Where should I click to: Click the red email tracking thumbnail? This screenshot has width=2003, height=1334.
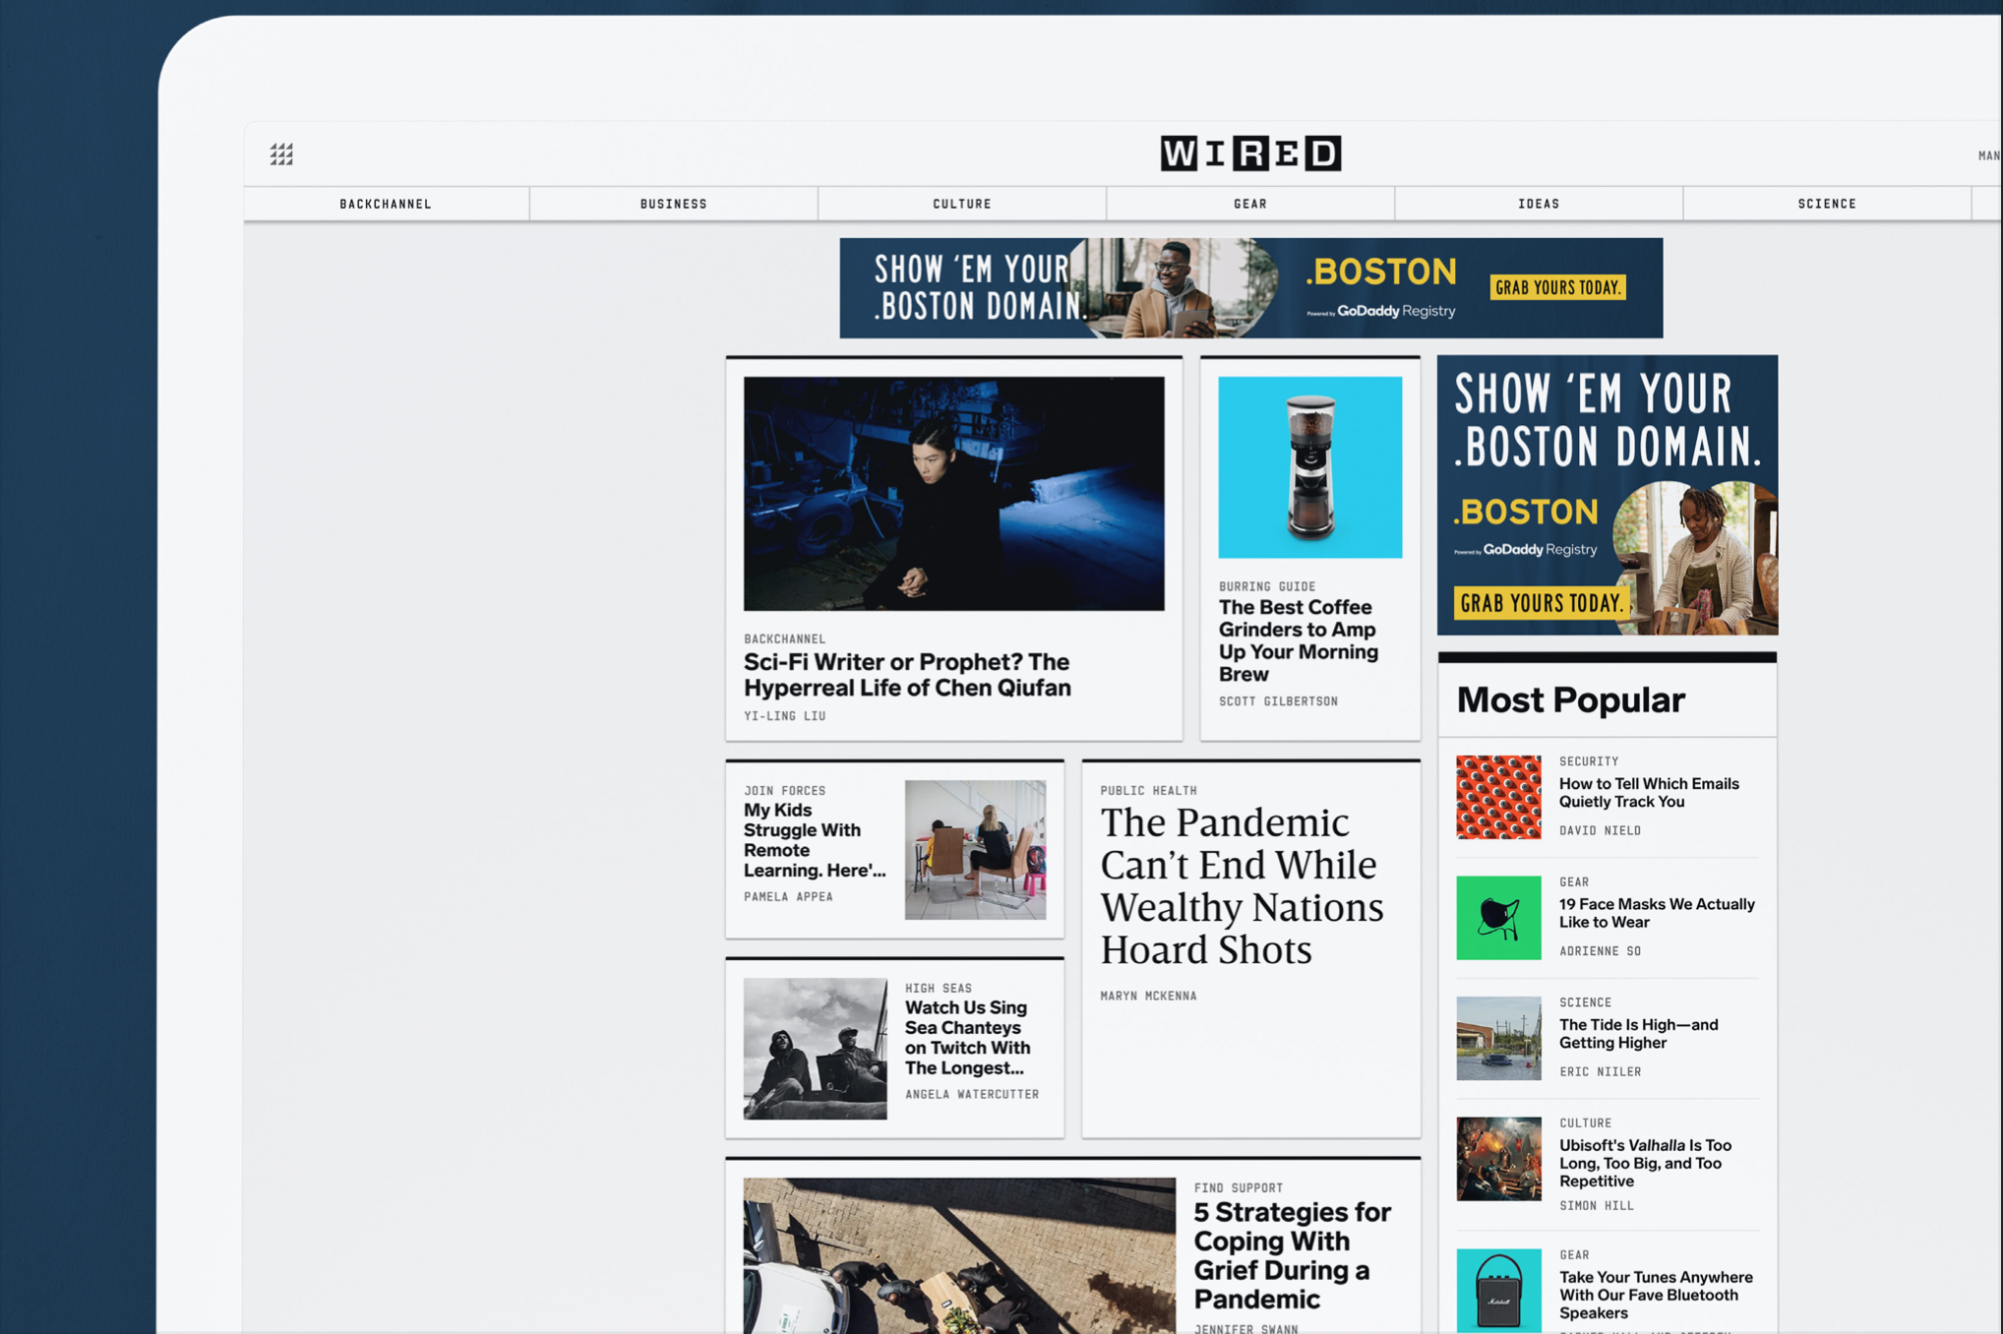(x=1498, y=797)
